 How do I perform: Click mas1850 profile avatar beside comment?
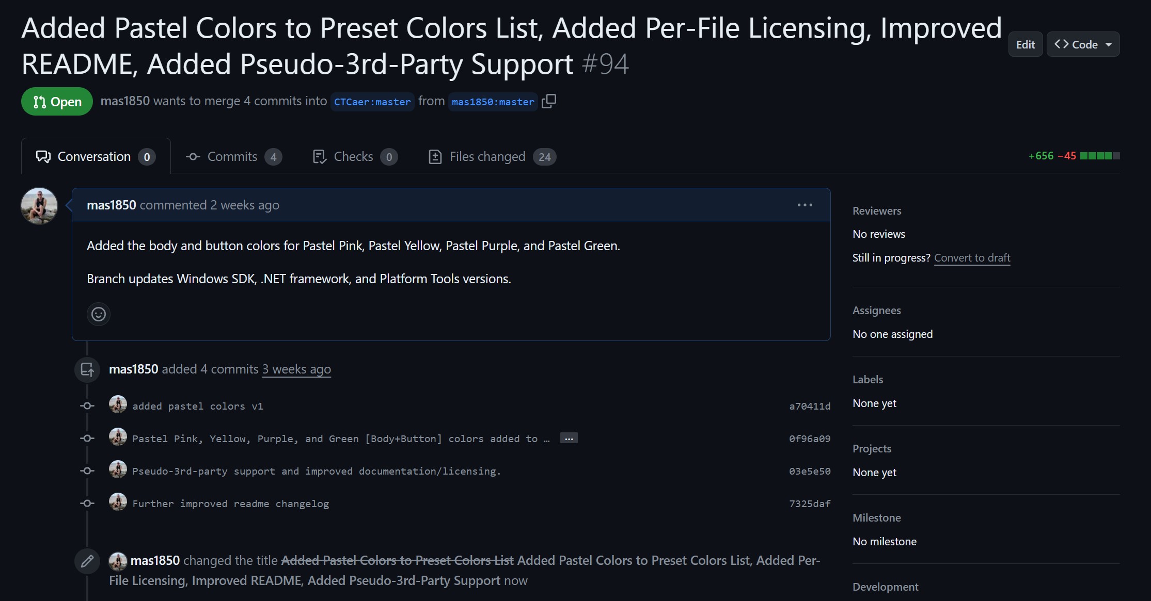click(39, 206)
